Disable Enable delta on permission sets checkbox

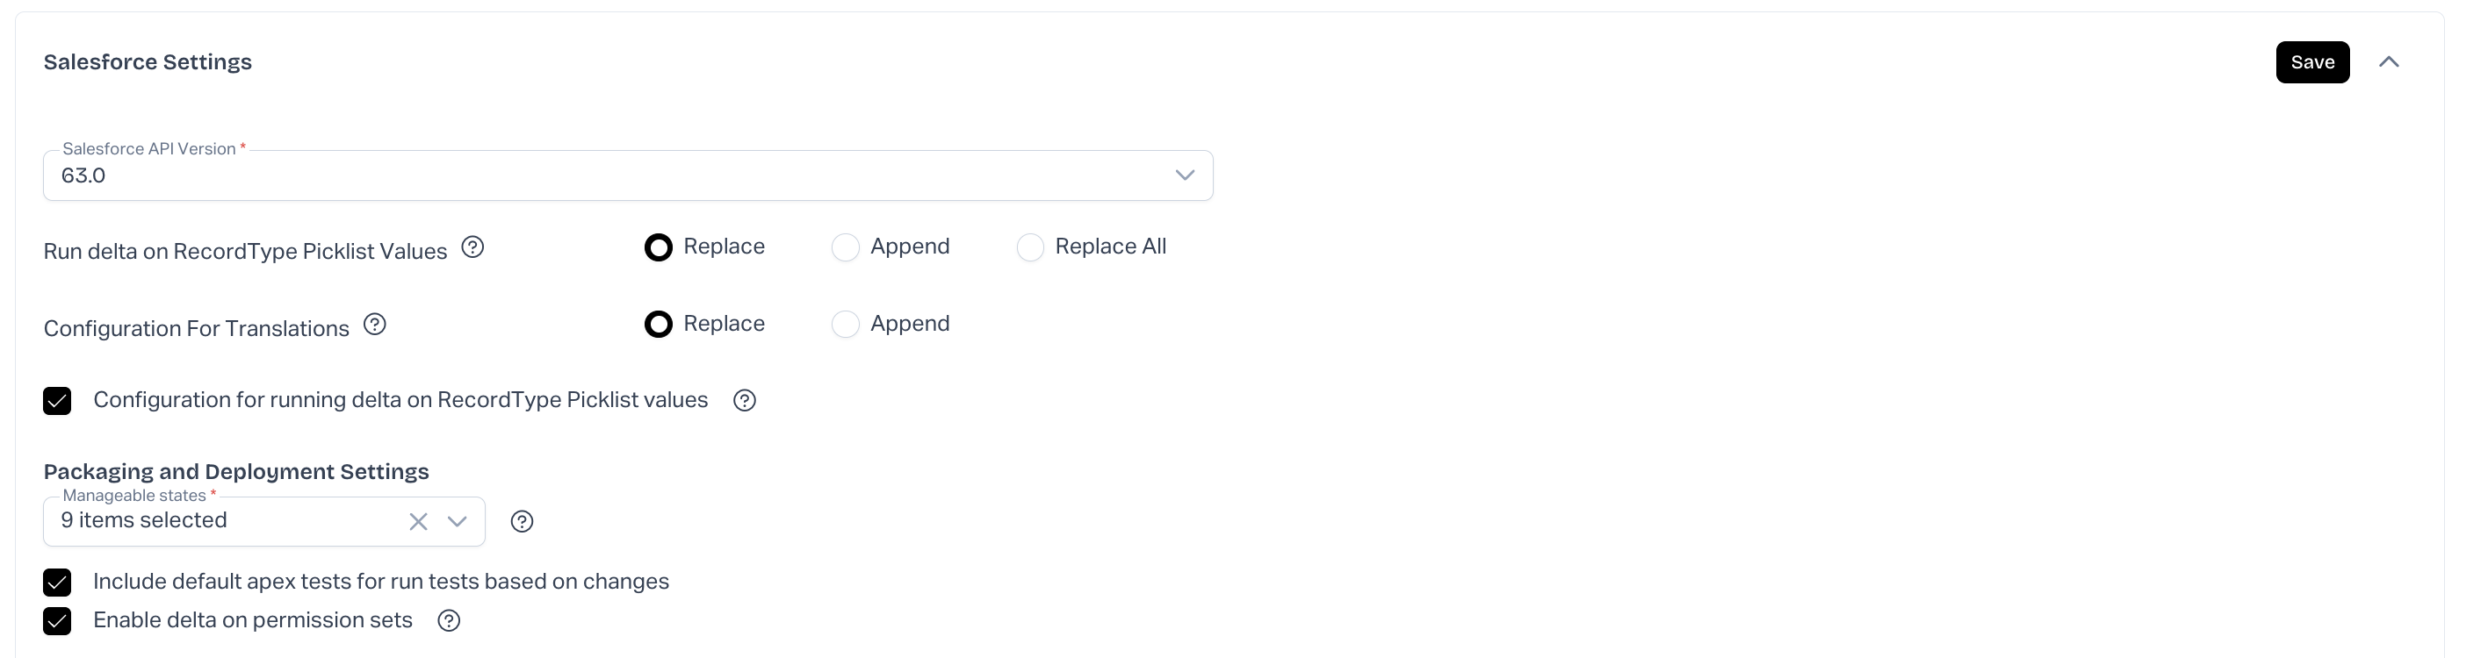point(57,620)
